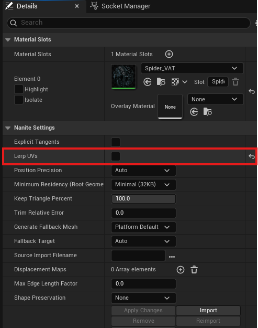Viewport: 258px width, 328px height.
Task: Add Displacement Maps array element
Action: 181,270
